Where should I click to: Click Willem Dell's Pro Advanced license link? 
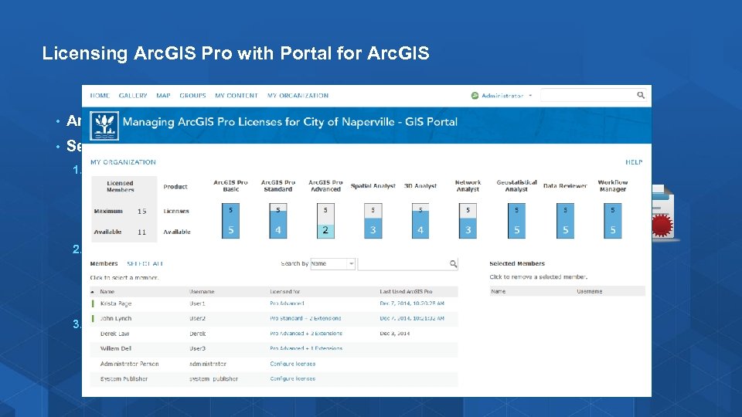click(306, 348)
